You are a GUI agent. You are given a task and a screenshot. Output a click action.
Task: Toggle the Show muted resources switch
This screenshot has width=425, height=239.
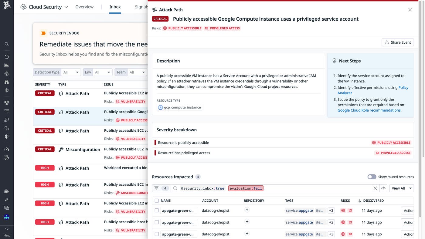(x=372, y=177)
